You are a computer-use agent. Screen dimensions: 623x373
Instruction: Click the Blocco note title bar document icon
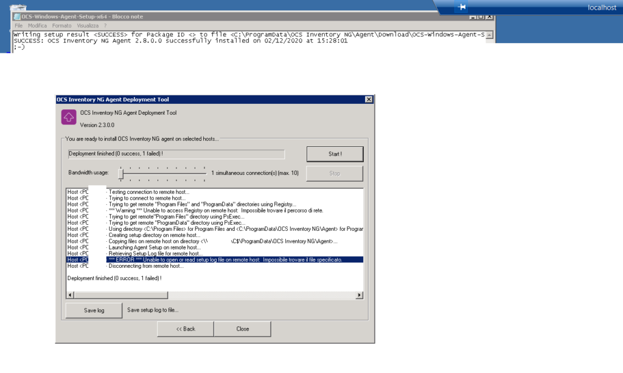(x=17, y=16)
